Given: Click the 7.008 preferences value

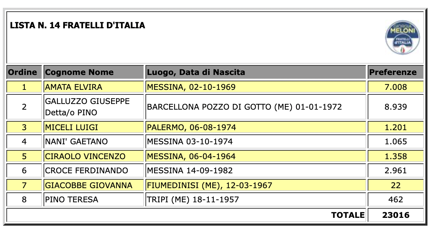Looking at the screenshot, I should click(x=396, y=87).
